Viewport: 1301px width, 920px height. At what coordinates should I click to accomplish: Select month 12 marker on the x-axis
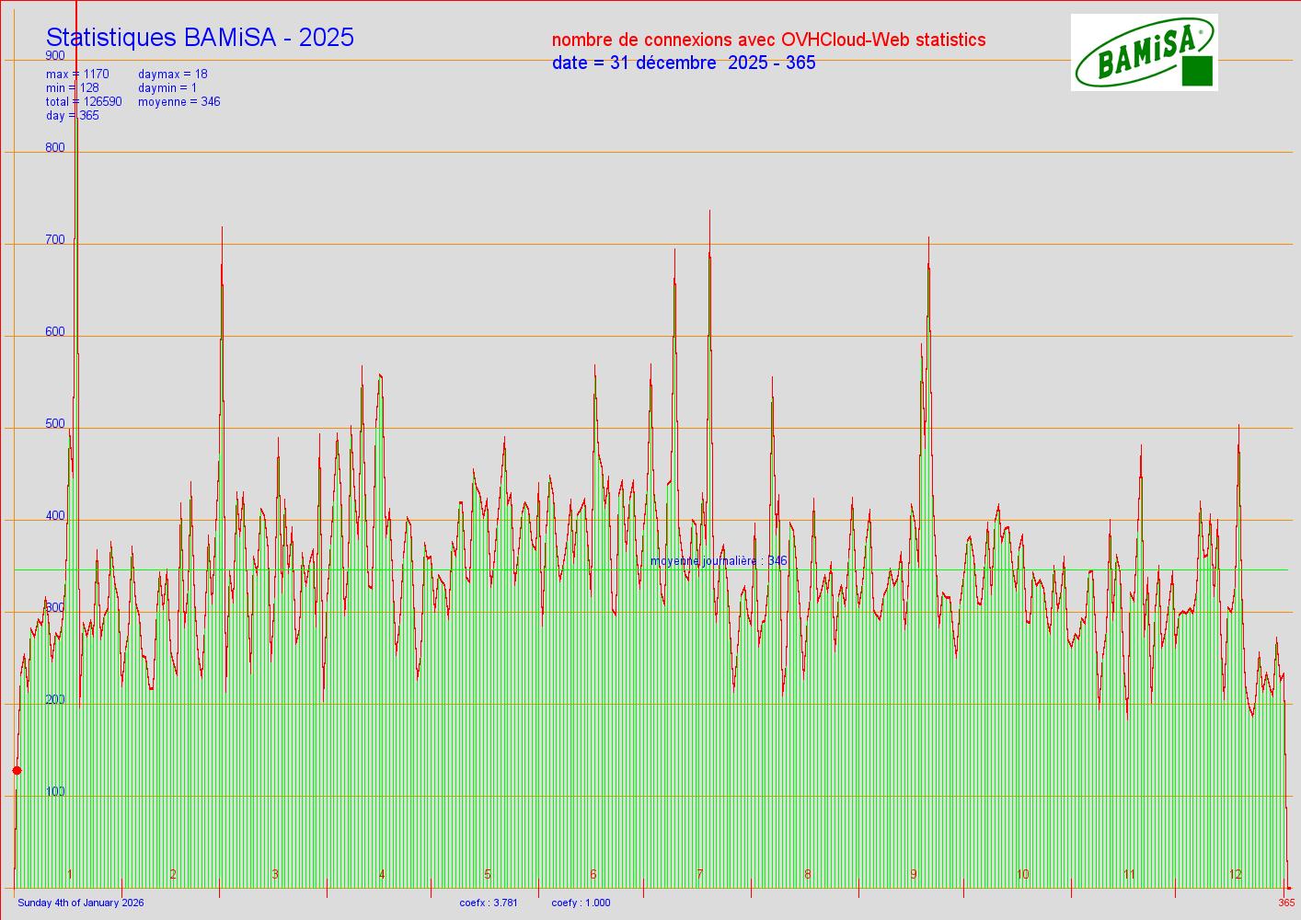pyautogui.click(x=1236, y=874)
